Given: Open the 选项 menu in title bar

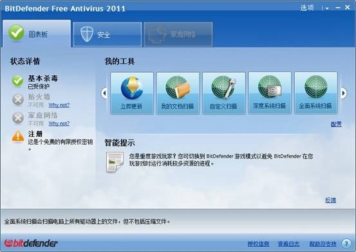Looking at the screenshot, I should [x=306, y=8].
